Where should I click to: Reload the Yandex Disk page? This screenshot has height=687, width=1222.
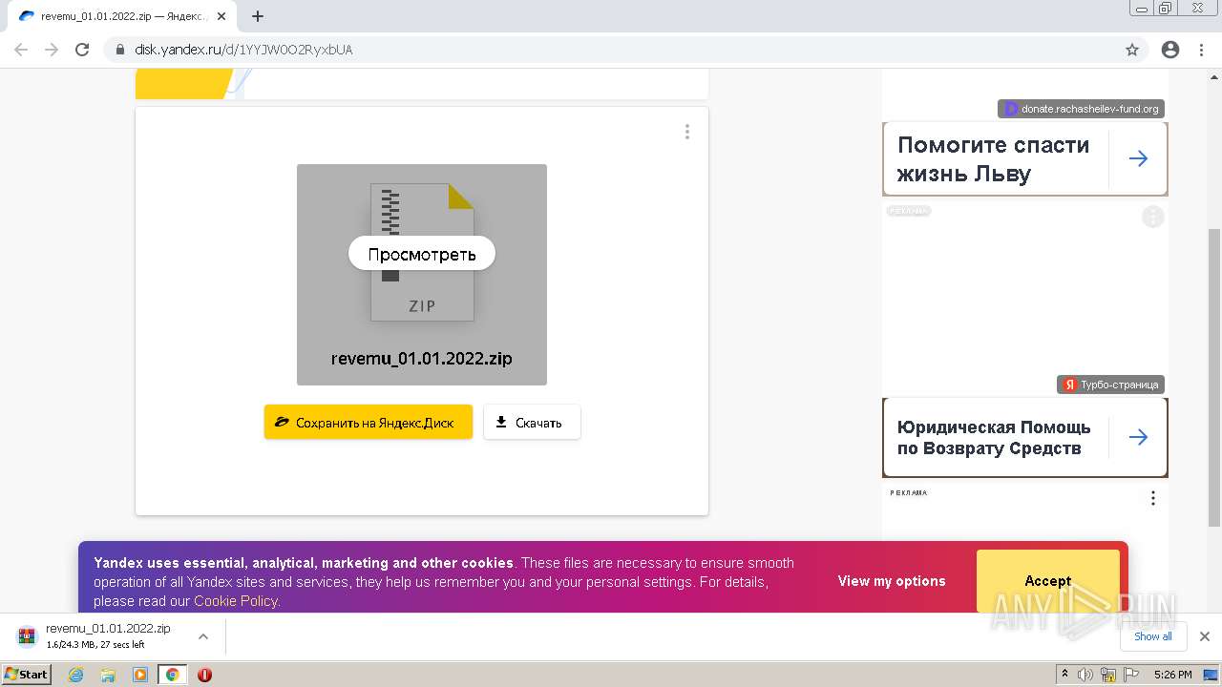(82, 50)
